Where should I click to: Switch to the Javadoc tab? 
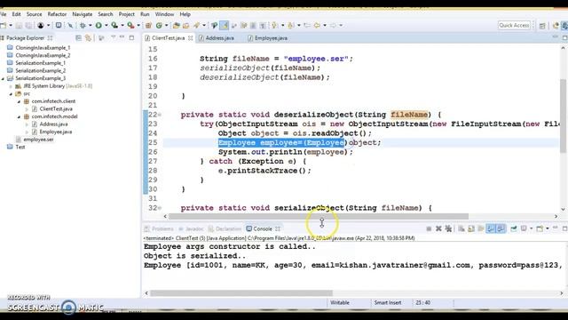(x=191, y=228)
